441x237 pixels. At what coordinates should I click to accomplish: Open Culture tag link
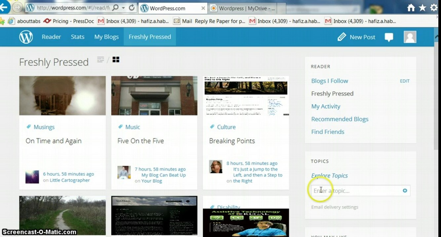click(226, 127)
